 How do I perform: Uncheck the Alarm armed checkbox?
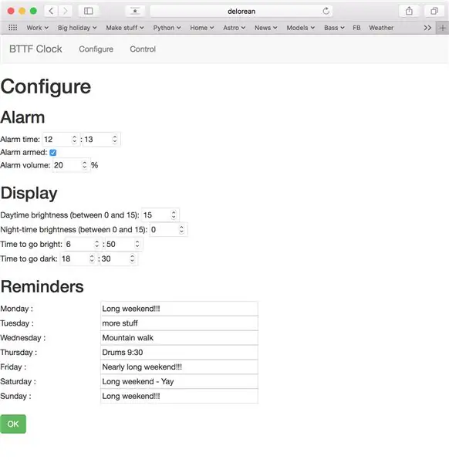point(52,152)
